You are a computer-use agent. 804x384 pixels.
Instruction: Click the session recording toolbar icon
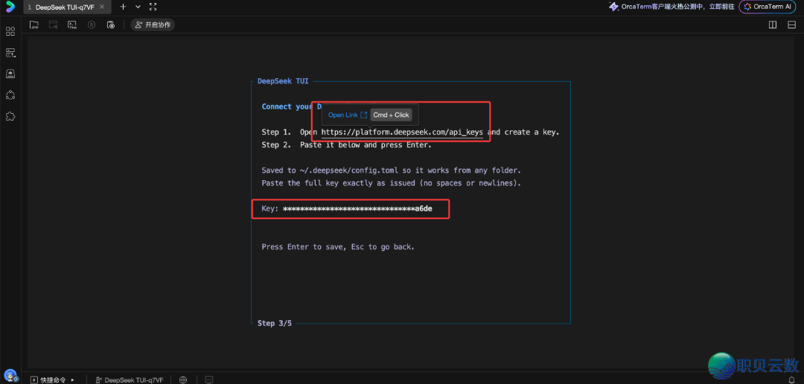[53, 25]
